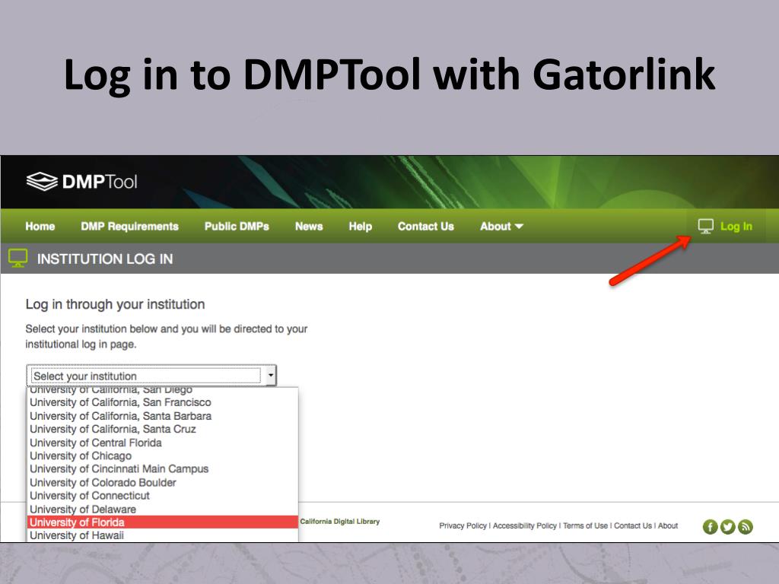Open the News page
The width and height of the screenshot is (779, 584).
(x=309, y=227)
